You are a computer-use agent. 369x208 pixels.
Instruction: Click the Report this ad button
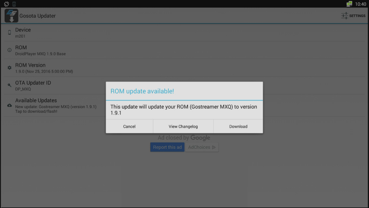click(167, 147)
